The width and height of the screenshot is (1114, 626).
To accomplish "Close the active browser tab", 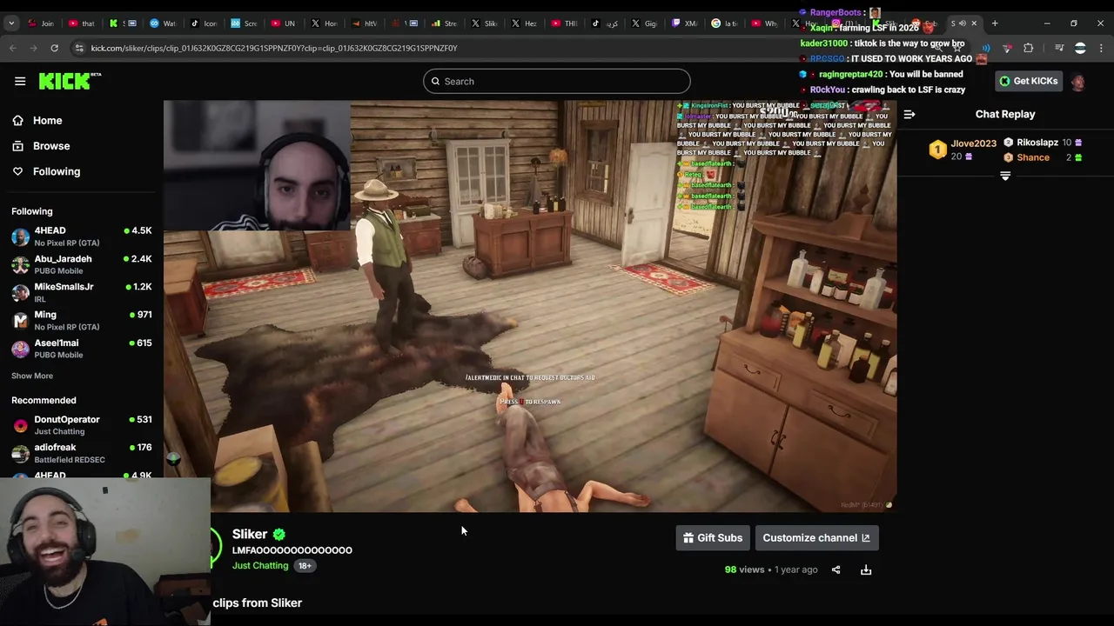I will point(974,23).
